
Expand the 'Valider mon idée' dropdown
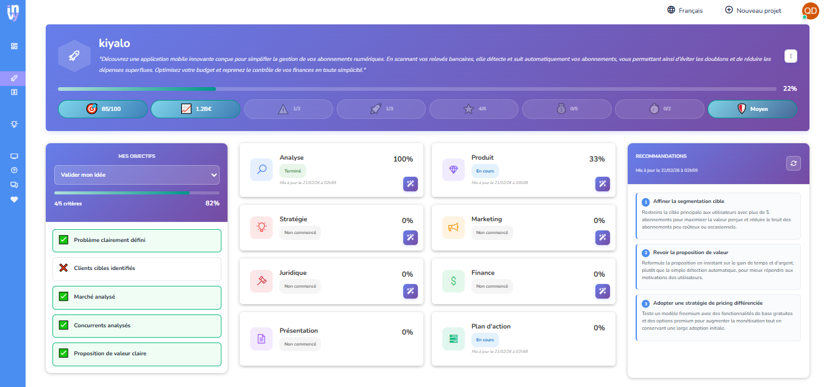(x=137, y=175)
